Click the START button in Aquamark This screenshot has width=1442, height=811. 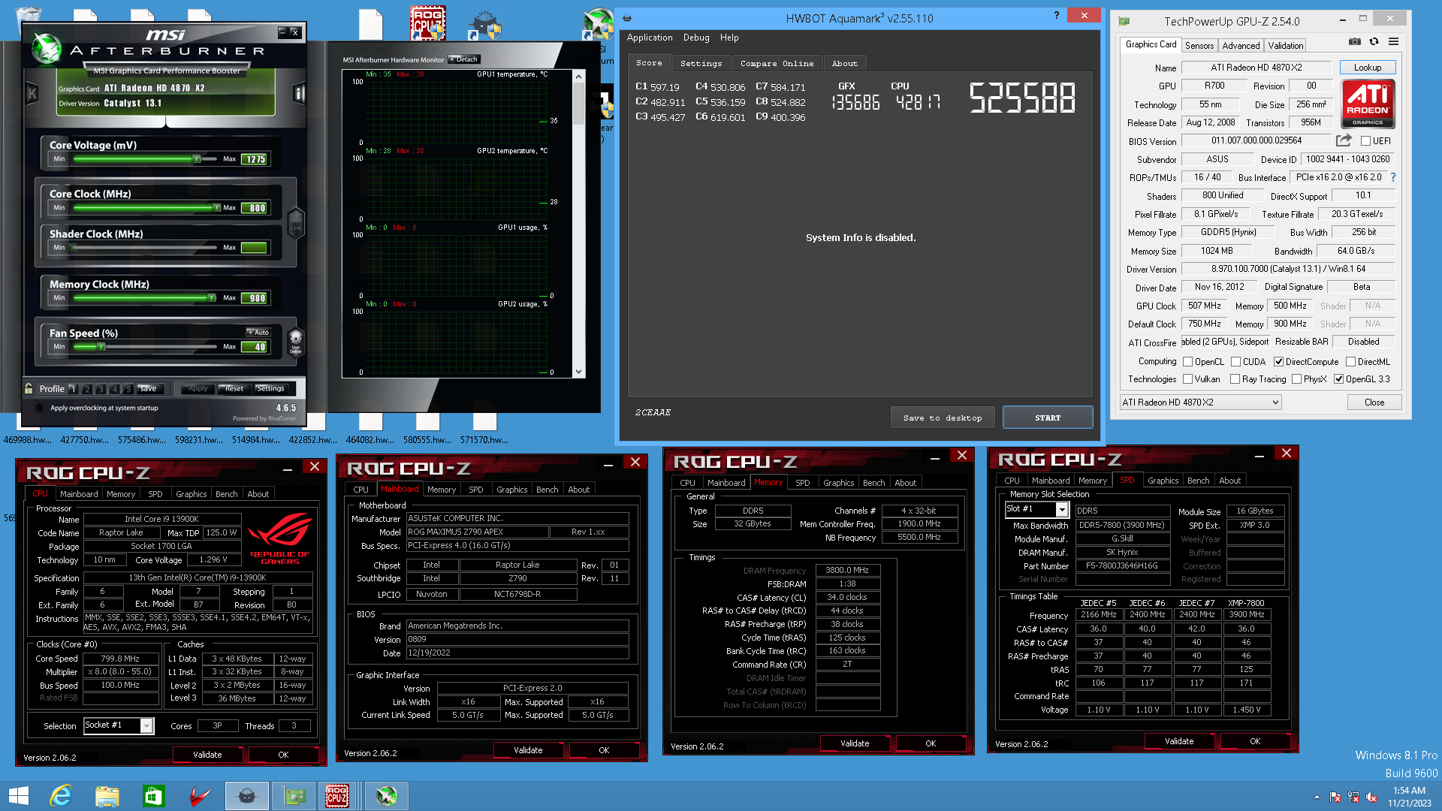[1047, 418]
